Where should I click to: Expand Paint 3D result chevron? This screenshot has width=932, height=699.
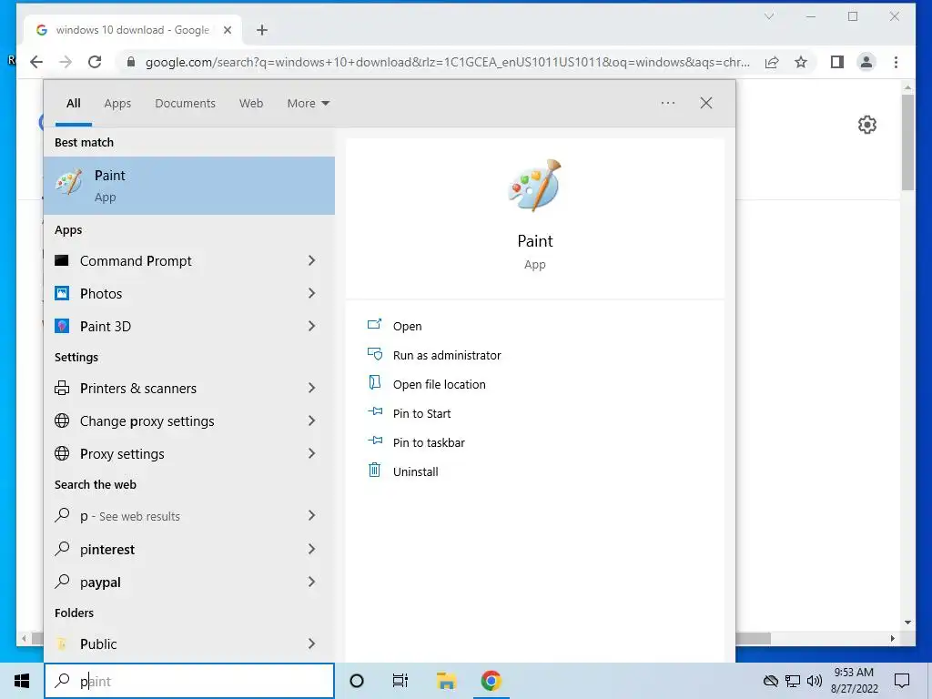click(311, 326)
